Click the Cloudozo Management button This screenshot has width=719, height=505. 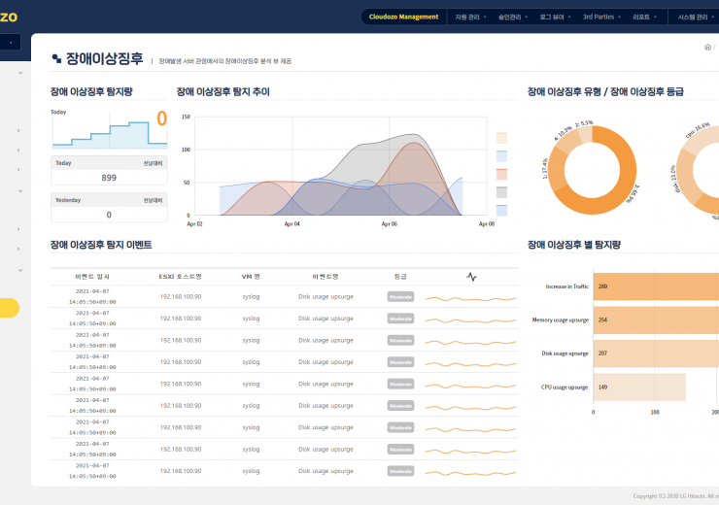pos(404,17)
